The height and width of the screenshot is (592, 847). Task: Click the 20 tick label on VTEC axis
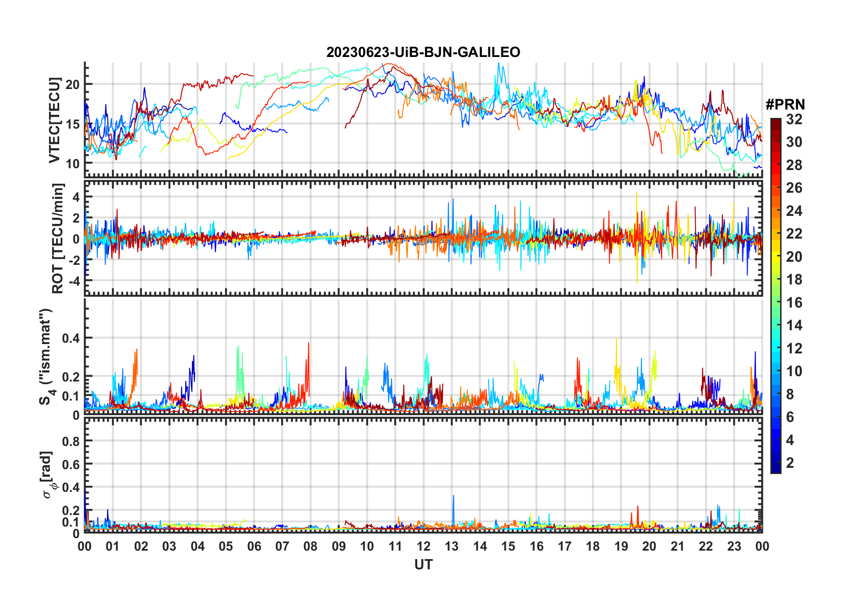(x=72, y=85)
